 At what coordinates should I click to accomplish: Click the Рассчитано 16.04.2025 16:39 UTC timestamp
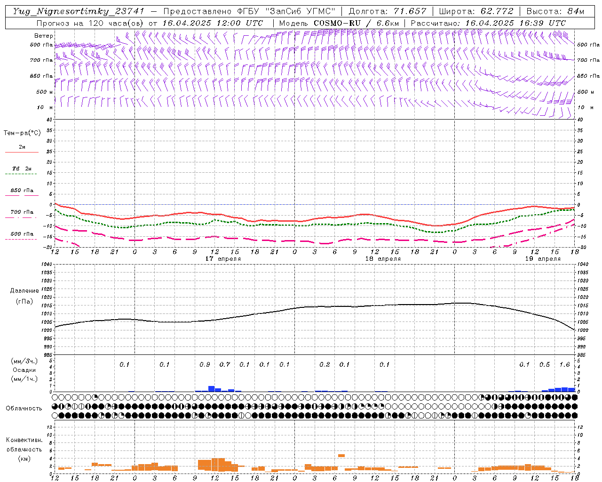coord(488,23)
